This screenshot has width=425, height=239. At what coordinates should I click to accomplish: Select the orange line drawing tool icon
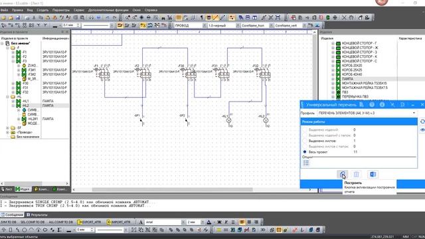coord(215,18)
